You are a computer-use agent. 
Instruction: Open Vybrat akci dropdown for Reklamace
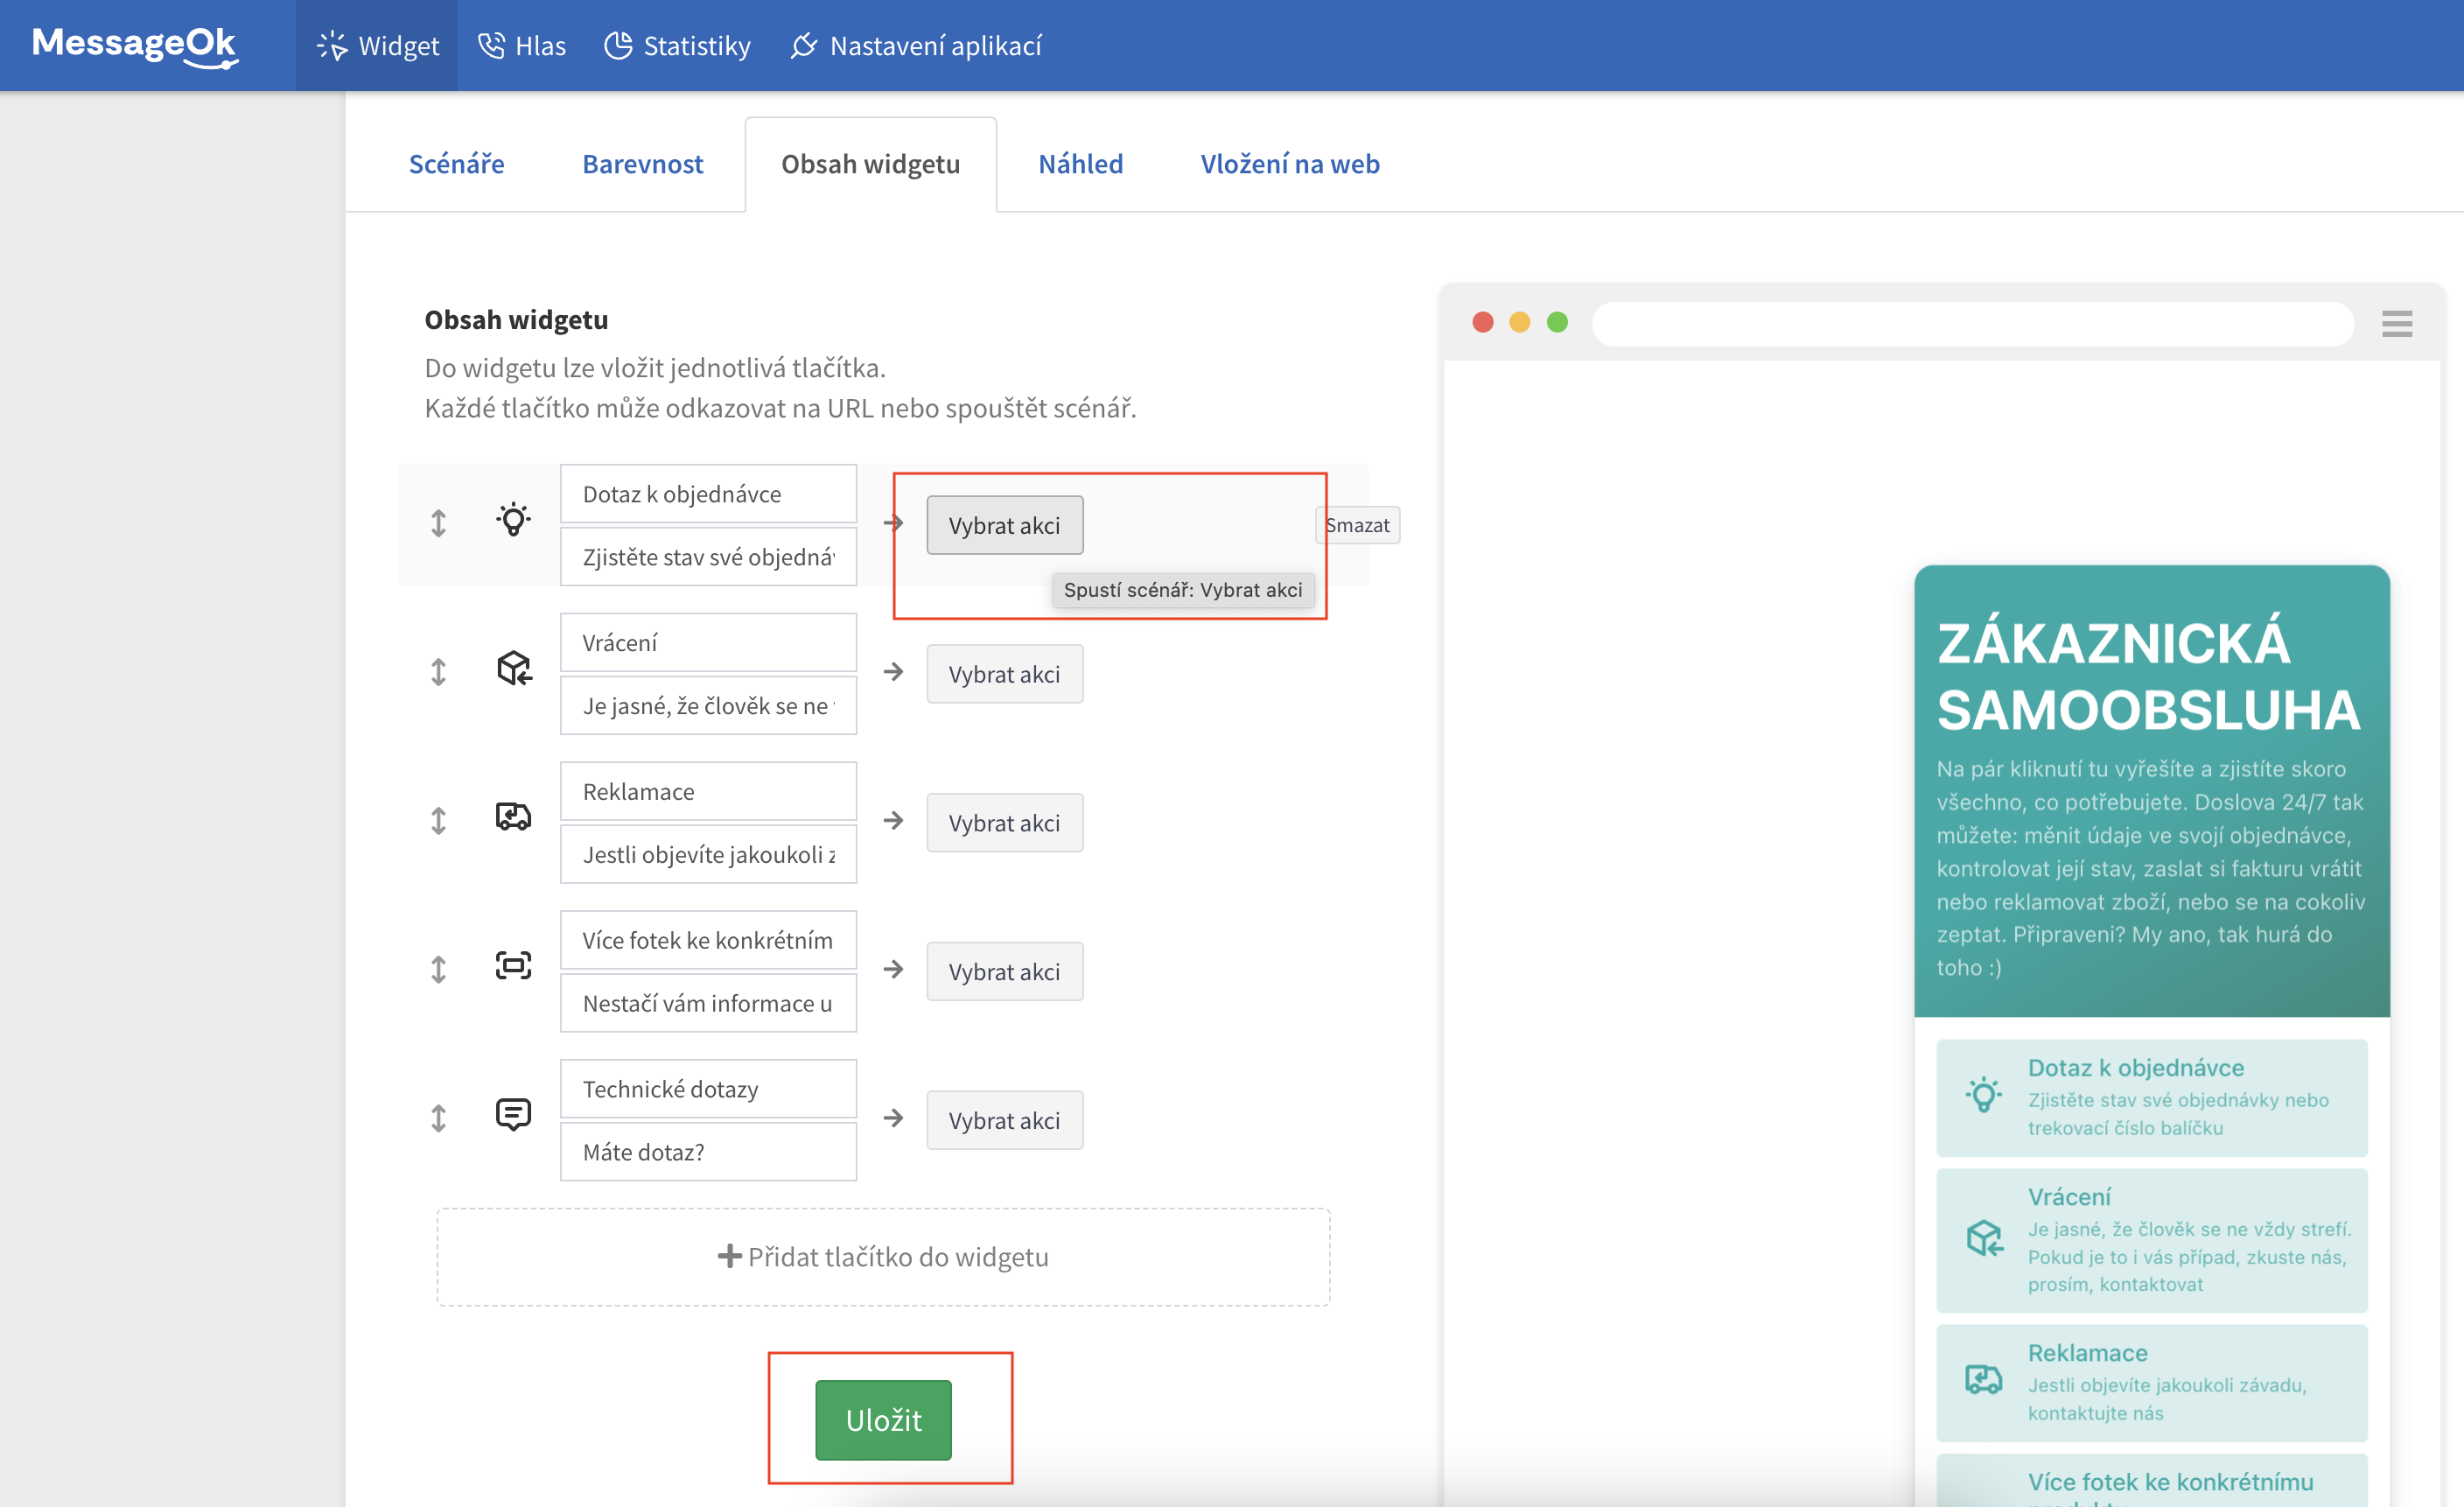pos(1004,823)
